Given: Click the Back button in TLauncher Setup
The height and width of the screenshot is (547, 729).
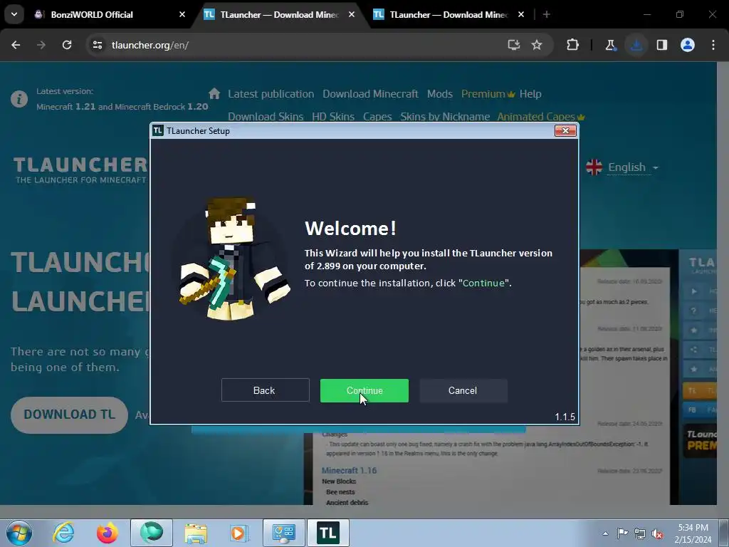Looking at the screenshot, I should click(x=265, y=390).
